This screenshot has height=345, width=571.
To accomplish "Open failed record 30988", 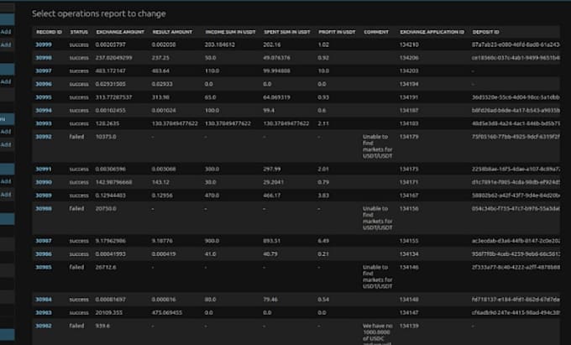I will pos(44,208).
